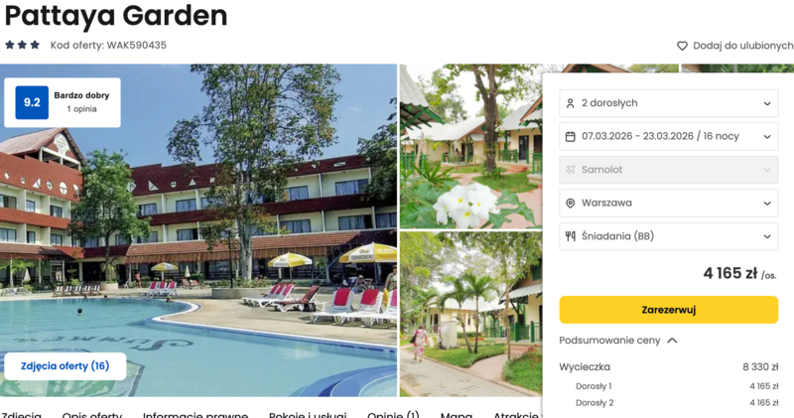794x418 pixels.
Task: Click the cutlery icon beside Śniadania
Action: [x=570, y=236]
